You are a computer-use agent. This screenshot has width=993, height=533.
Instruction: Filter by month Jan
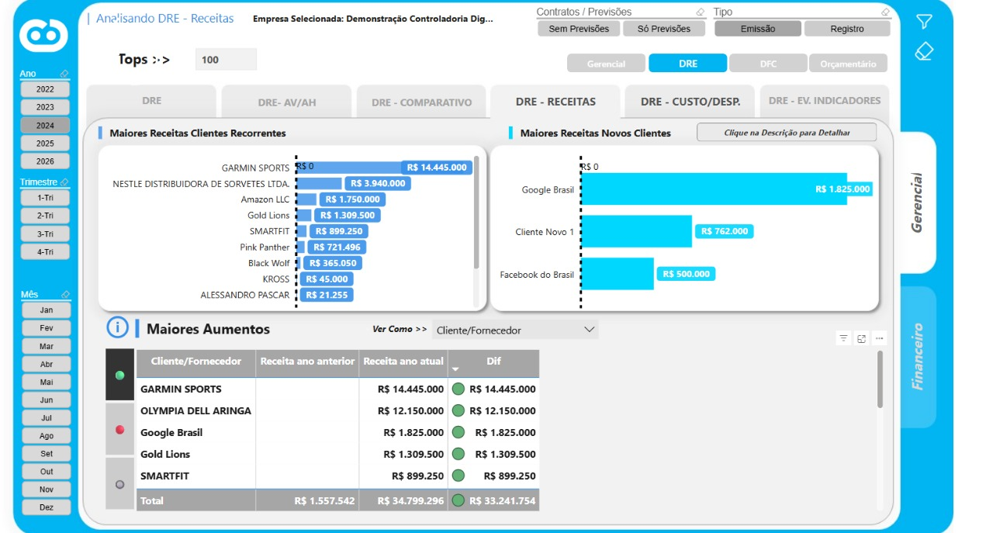47,310
